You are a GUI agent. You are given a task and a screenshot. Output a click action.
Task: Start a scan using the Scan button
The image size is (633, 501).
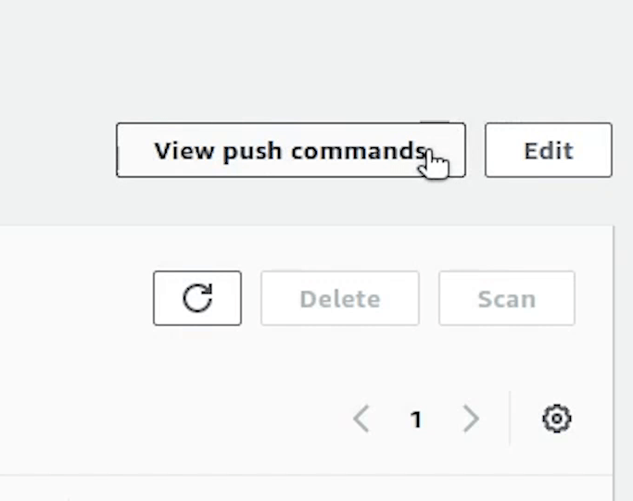point(506,298)
